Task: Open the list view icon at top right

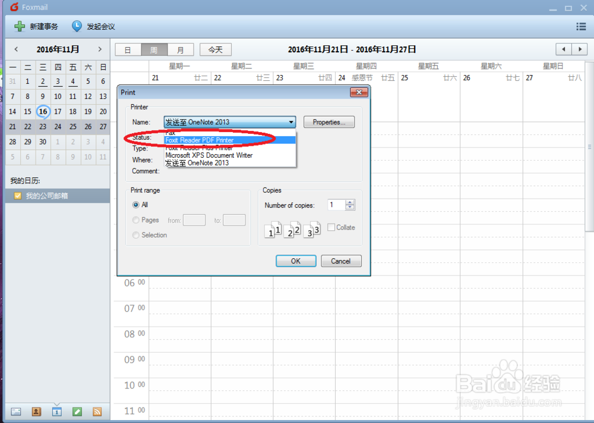Action: [581, 26]
